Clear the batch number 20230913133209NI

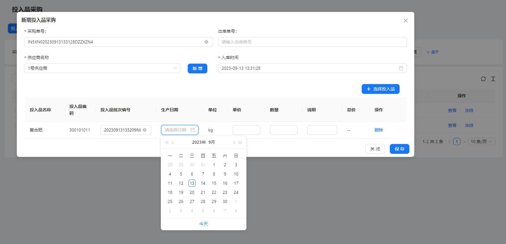point(145,130)
